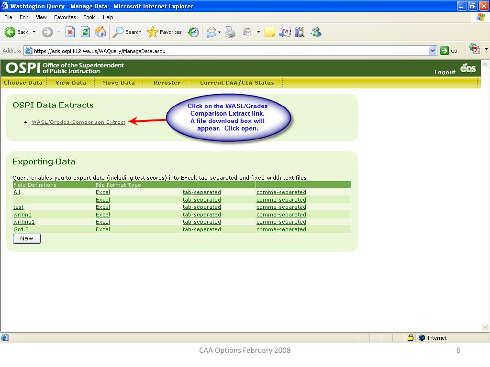This screenshot has height=367, width=490.
Task: Click the PDF convert icon by Go
Action: (x=474, y=49)
